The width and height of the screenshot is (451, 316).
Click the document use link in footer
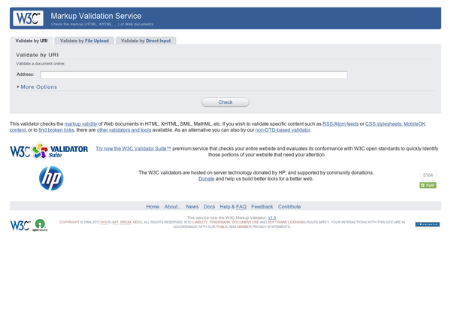click(245, 222)
